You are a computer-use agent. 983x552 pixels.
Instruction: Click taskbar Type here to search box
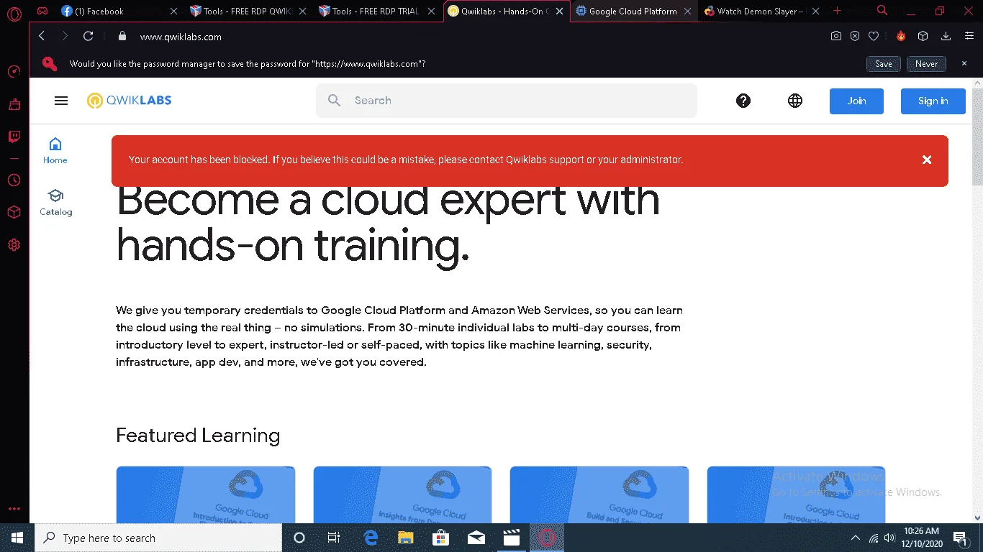[158, 538]
